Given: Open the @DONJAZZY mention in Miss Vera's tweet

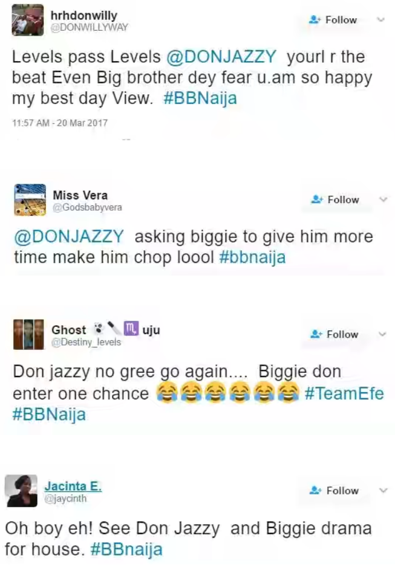Looking at the screenshot, I should [x=69, y=237].
